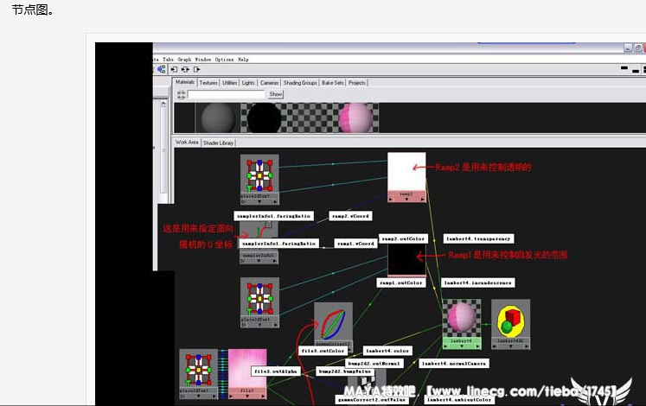Open the Bake Sets tab
Viewport: 646px width, 406px height.
[x=333, y=83]
